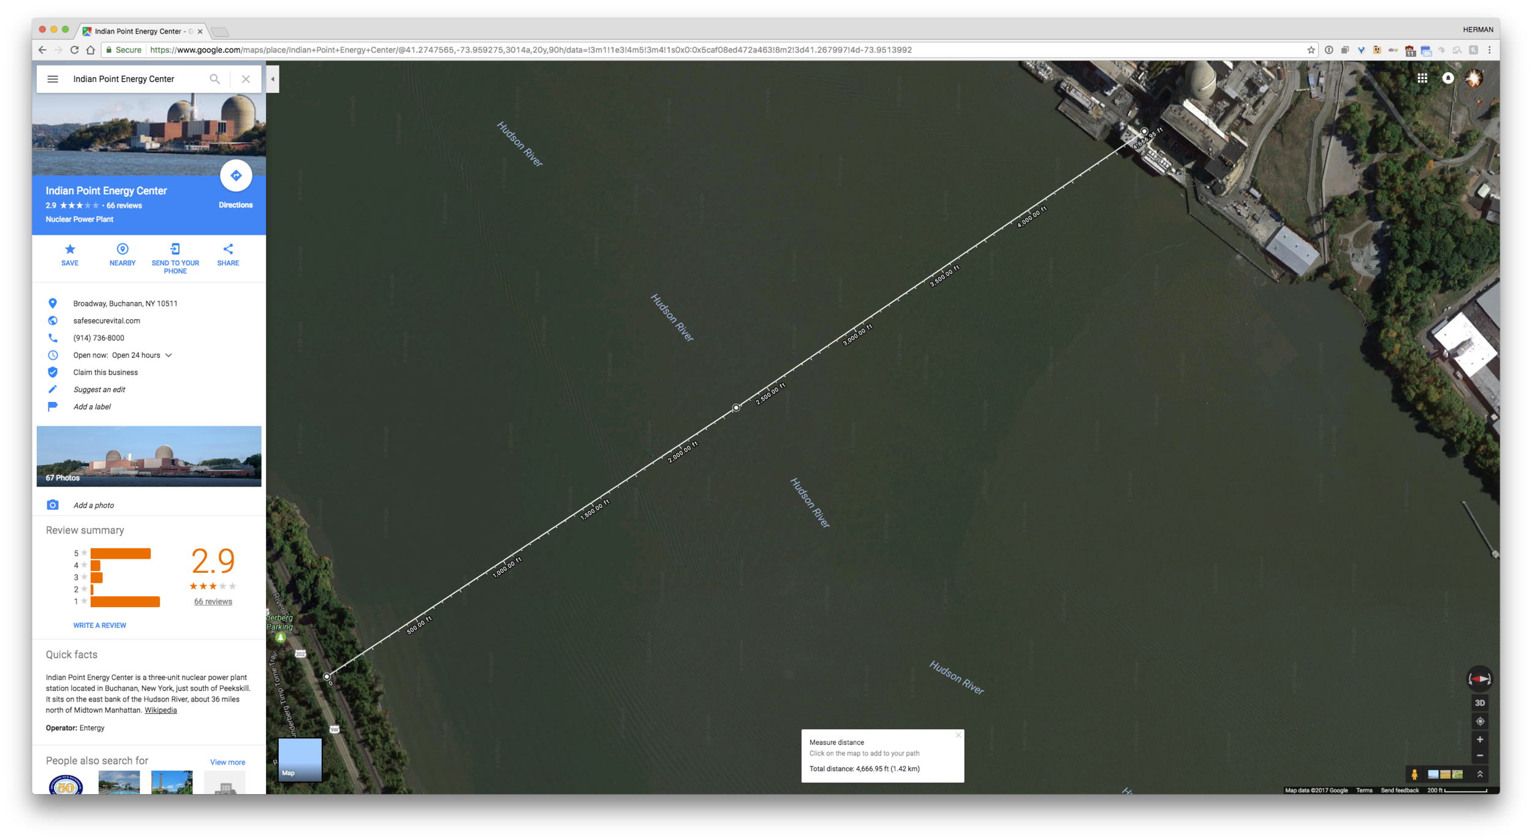Click first imagery photo thumbnail in strip
Image resolution: width=1532 pixels, height=840 pixels.
point(1433,774)
